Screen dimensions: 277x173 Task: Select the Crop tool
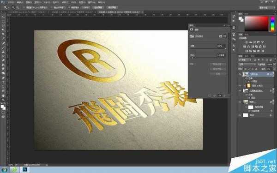click(3, 34)
